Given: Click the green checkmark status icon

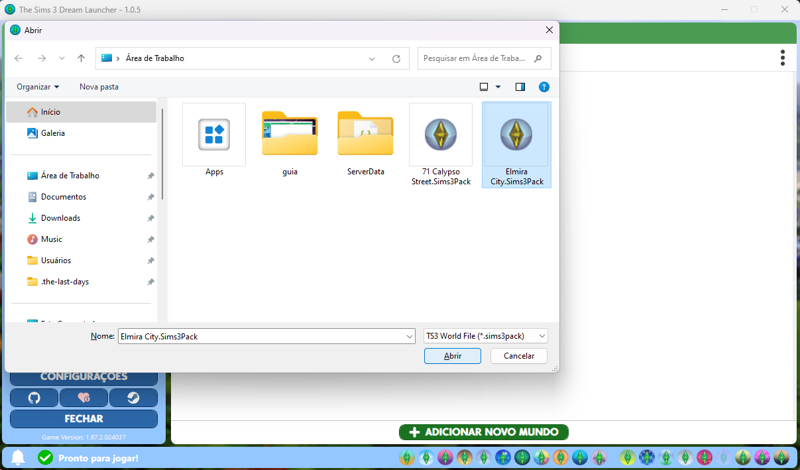Looking at the screenshot, I should tap(45, 457).
